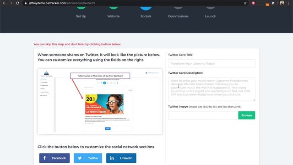
Task: Reload the page with the refresh icon
Action: click(17, 3)
